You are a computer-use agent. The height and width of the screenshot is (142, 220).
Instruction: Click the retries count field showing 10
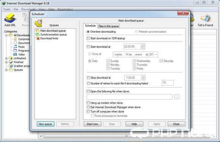click(168, 83)
